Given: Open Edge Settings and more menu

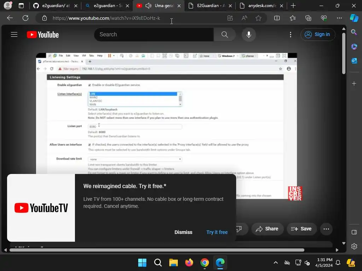Looking at the screenshot, I should [x=339, y=18].
